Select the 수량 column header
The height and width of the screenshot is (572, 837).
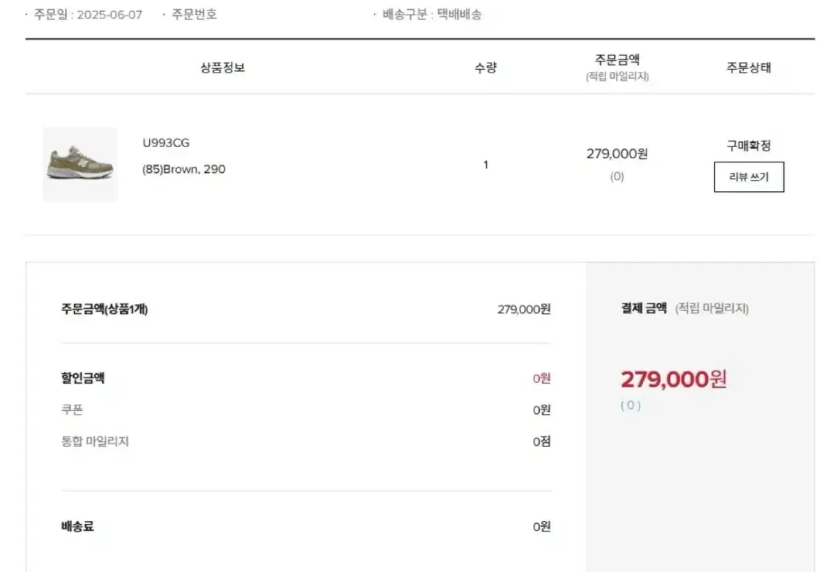(485, 68)
